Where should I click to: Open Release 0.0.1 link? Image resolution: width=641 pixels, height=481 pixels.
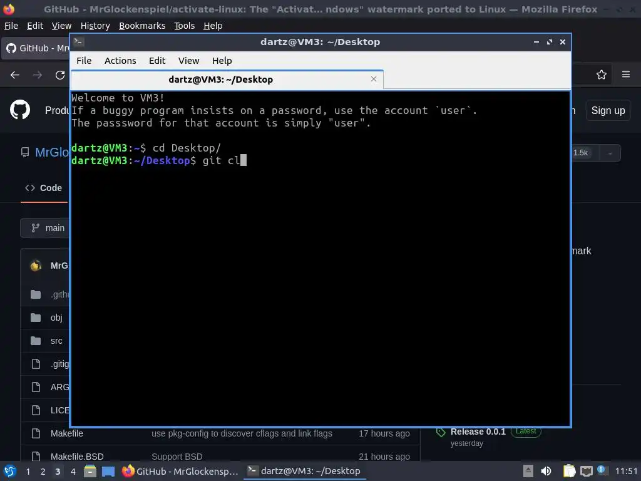[478, 432]
